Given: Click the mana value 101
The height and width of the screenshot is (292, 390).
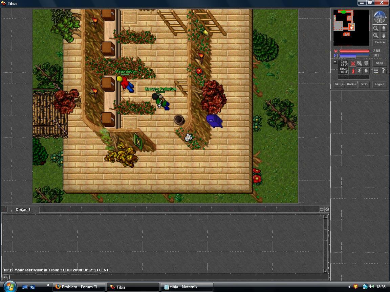Looking at the screenshot, I should point(376,55).
